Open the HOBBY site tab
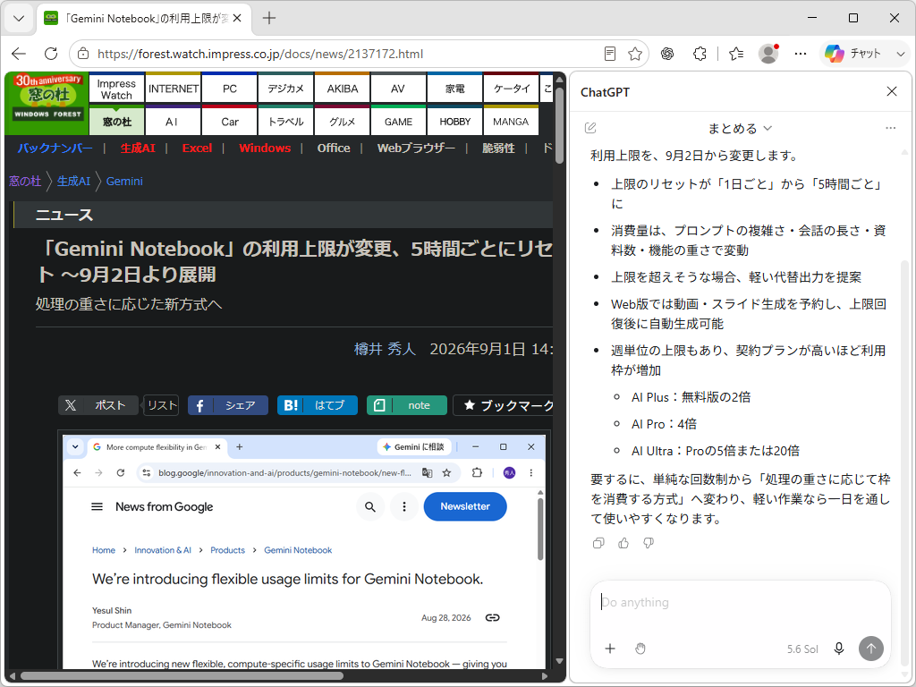 click(x=454, y=122)
